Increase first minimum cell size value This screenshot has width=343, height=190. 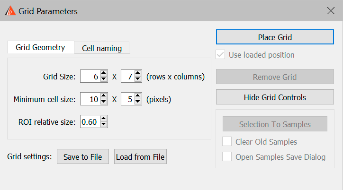point(103,96)
